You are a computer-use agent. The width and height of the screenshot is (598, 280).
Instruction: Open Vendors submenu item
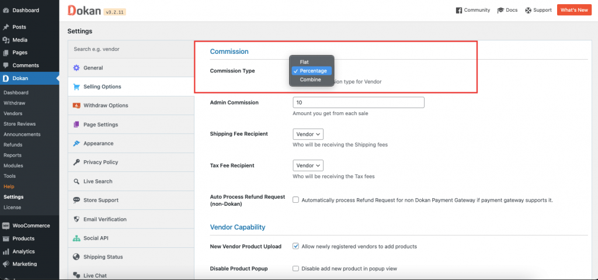pos(13,113)
